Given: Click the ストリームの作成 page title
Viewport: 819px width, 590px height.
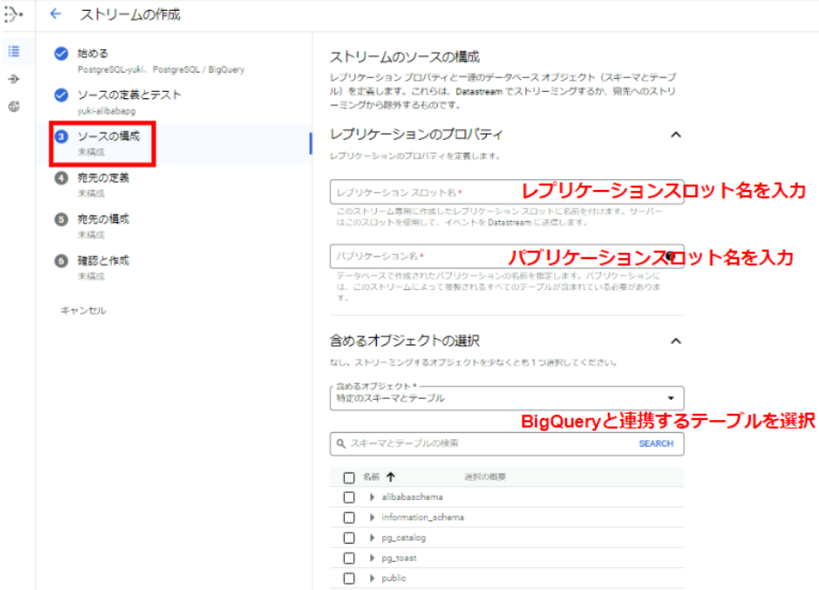Looking at the screenshot, I should (x=130, y=15).
